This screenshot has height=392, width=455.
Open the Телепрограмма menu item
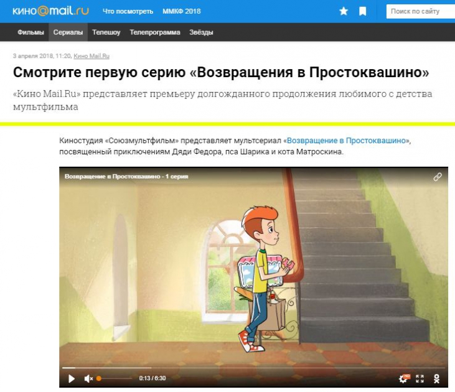154,32
